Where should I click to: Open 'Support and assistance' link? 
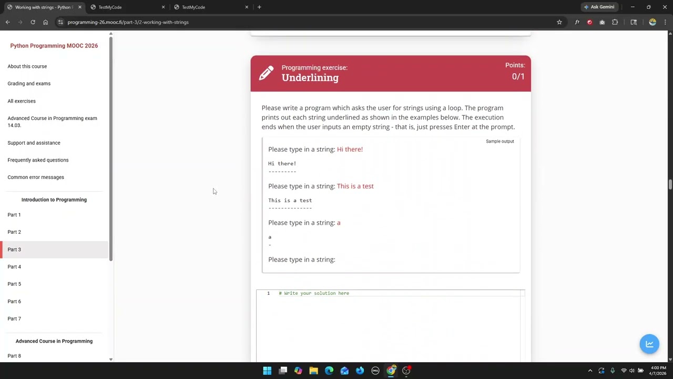click(x=34, y=143)
